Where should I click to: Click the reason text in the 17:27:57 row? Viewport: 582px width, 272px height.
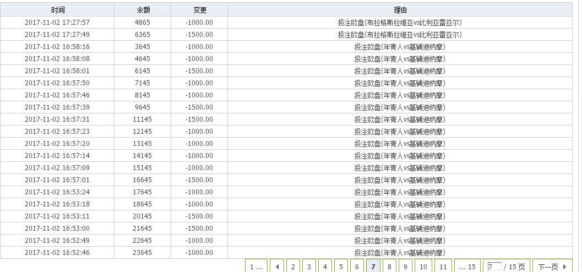pyautogui.click(x=400, y=22)
